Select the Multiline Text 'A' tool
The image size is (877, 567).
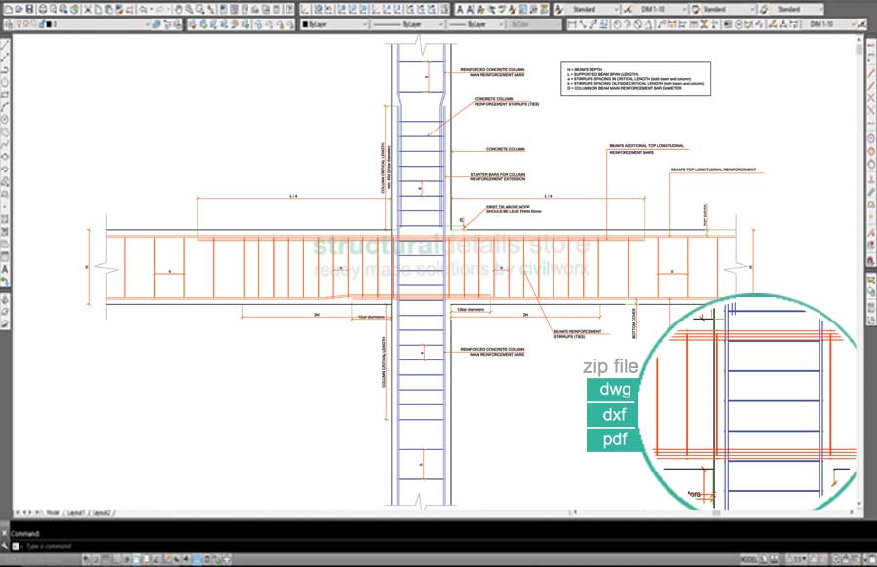pyautogui.click(x=6, y=268)
